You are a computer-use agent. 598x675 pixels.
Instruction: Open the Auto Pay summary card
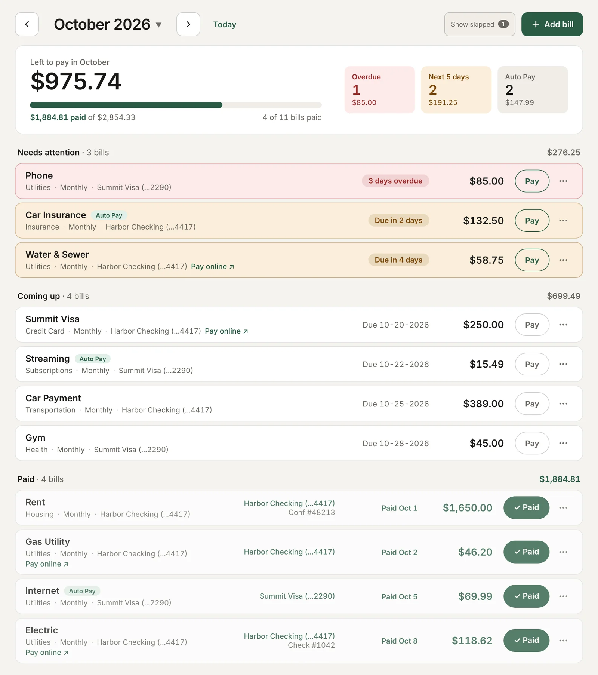click(533, 90)
